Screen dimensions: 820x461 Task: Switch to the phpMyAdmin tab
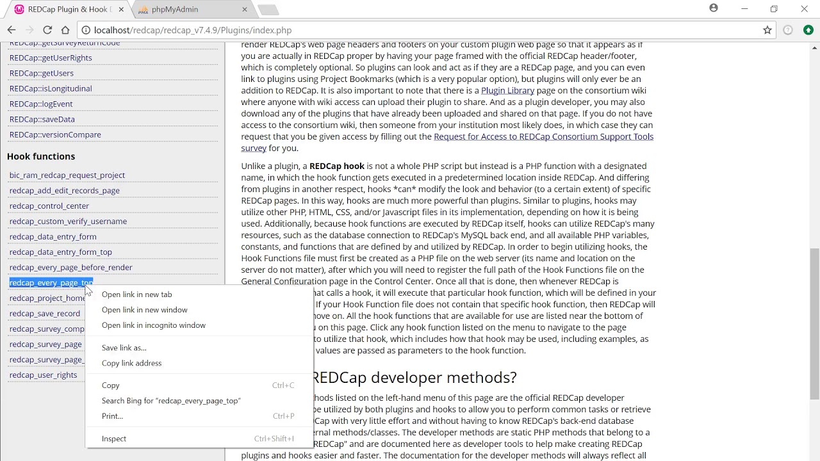[191, 10]
